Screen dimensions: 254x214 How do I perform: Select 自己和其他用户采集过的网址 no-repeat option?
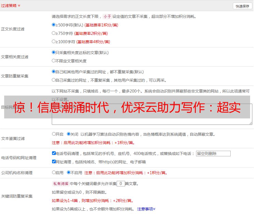click(x=54, y=72)
